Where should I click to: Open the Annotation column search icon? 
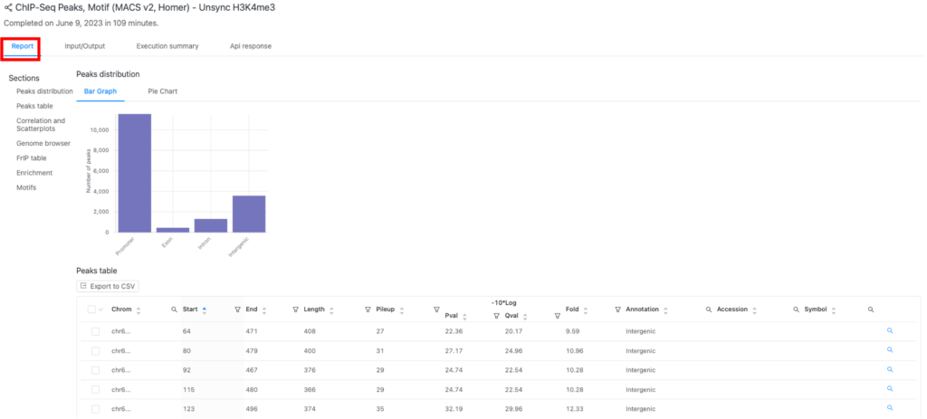coord(708,309)
